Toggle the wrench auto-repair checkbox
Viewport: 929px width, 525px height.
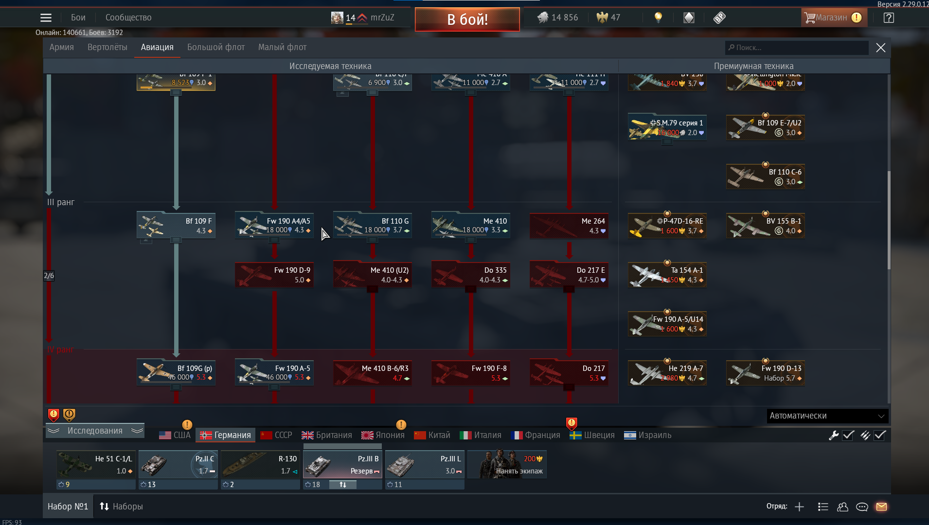(x=848, y=436)
